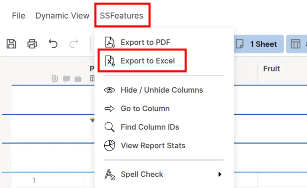Click the right-arrow Go to Column icon
This screenshot has width=307, height=188.
(109, 109)
